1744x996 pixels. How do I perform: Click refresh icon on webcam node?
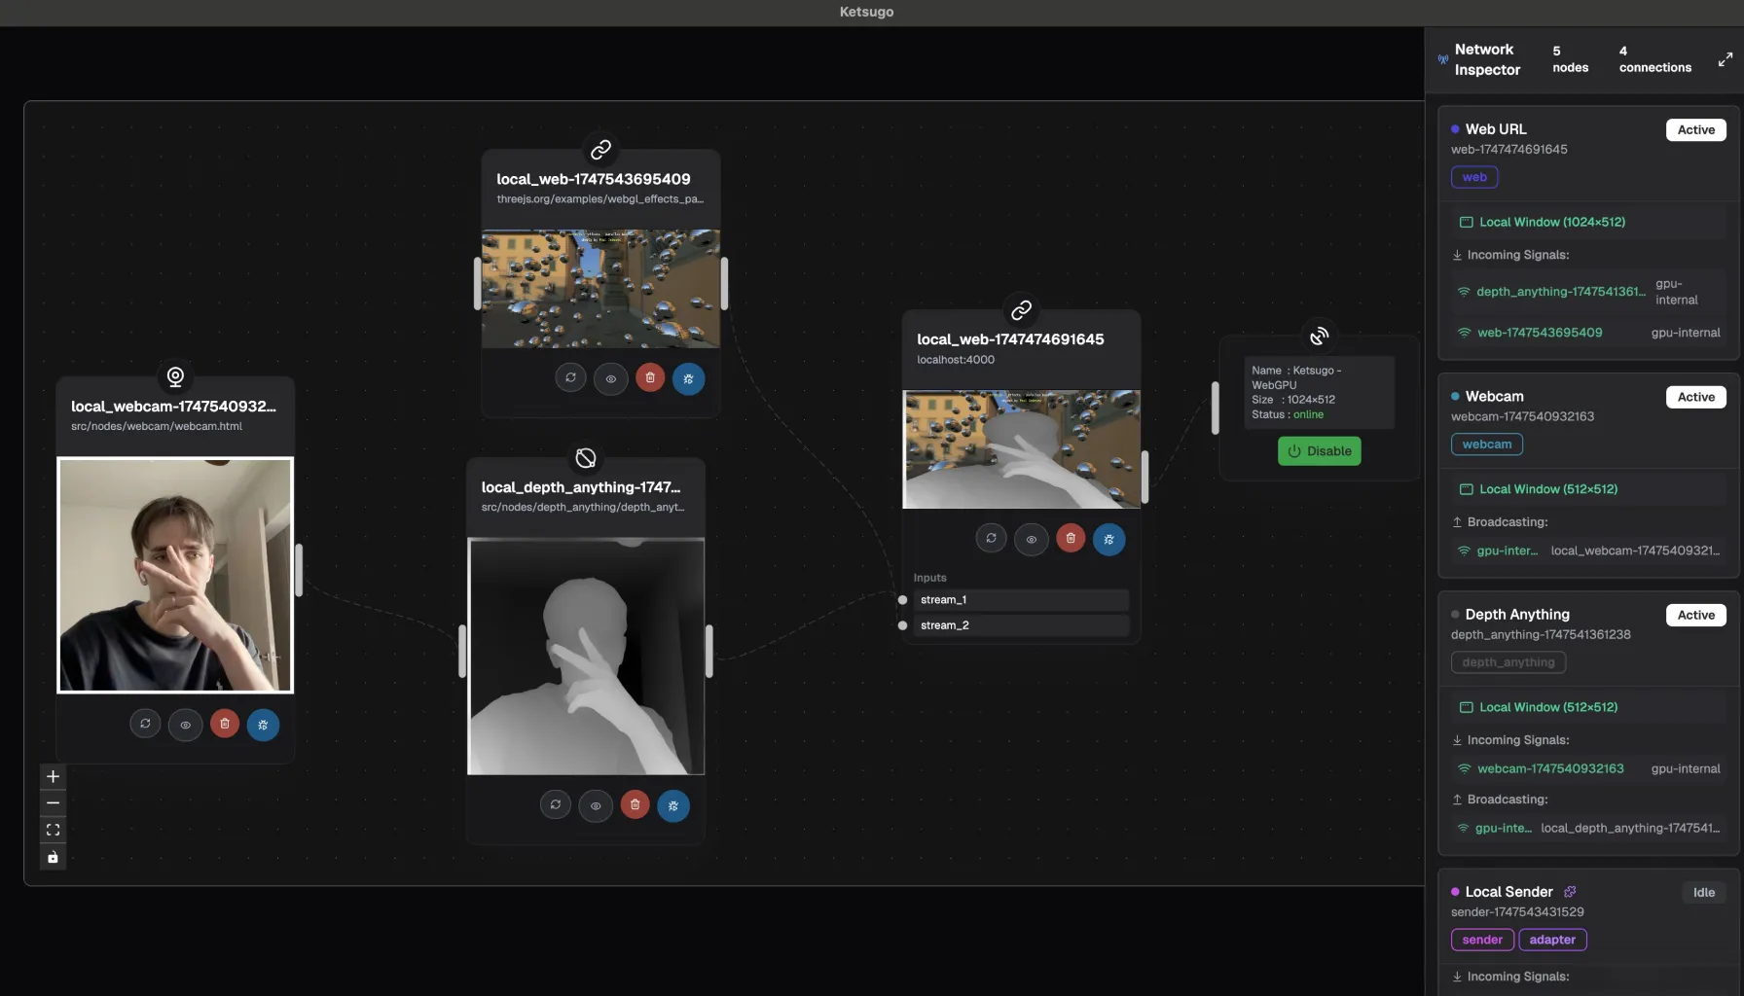coord(145,724)
